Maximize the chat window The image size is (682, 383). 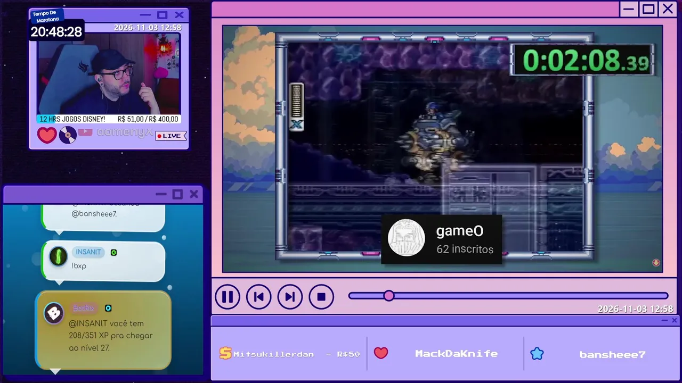pos(177,194)
